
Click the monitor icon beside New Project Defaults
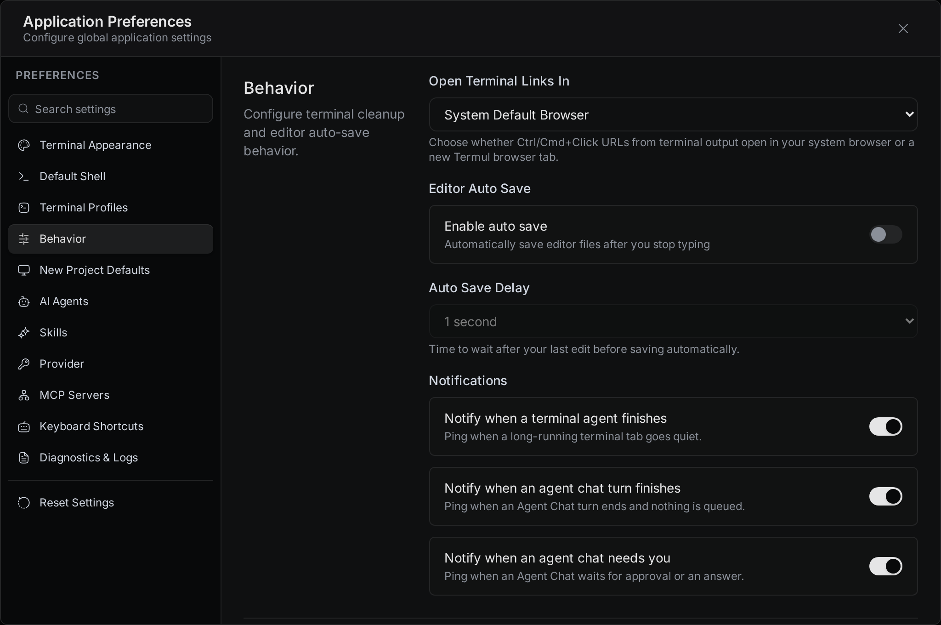coord(24,270)
